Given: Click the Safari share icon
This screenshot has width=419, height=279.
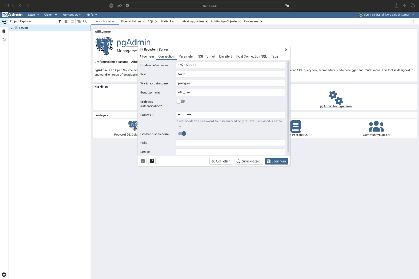Looking at the screenshot, I should (x=397, y=6).
